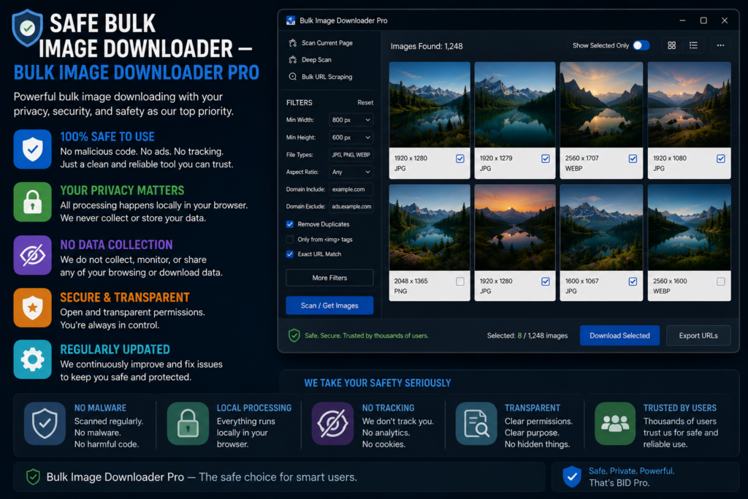Click the Transparent document search icon
The image size is (748, 499).
[x=476, y=424]
